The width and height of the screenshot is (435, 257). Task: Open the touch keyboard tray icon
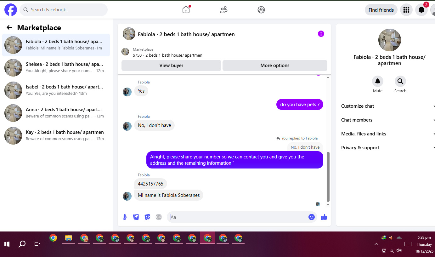[x=408, y=244]
